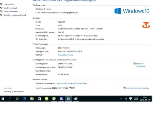Open Windows Store from taskbar
153x115 pixels.
(x=39, y=99)
